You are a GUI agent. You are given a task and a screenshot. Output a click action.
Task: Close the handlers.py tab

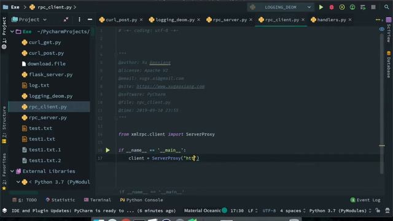pyautogui.click(x=350, y=20)
